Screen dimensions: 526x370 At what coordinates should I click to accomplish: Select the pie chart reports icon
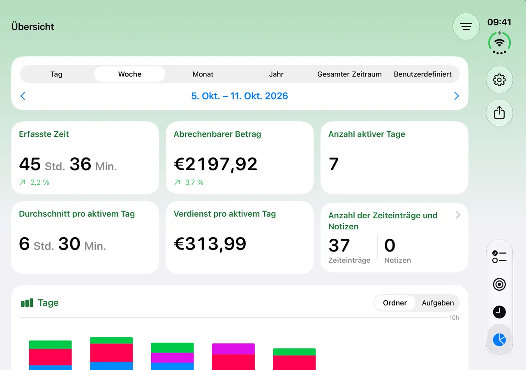pyautogui.click(x=499, y=340)
